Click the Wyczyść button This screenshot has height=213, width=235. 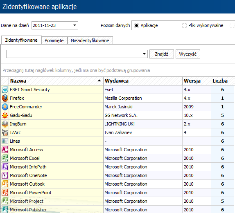tap(188, 54)
